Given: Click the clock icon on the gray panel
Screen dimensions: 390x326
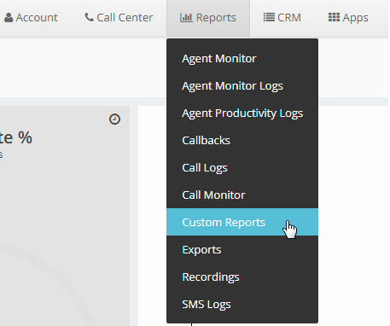Looking at the screenshot, I should pyautogui.click(x=114, y=119).
